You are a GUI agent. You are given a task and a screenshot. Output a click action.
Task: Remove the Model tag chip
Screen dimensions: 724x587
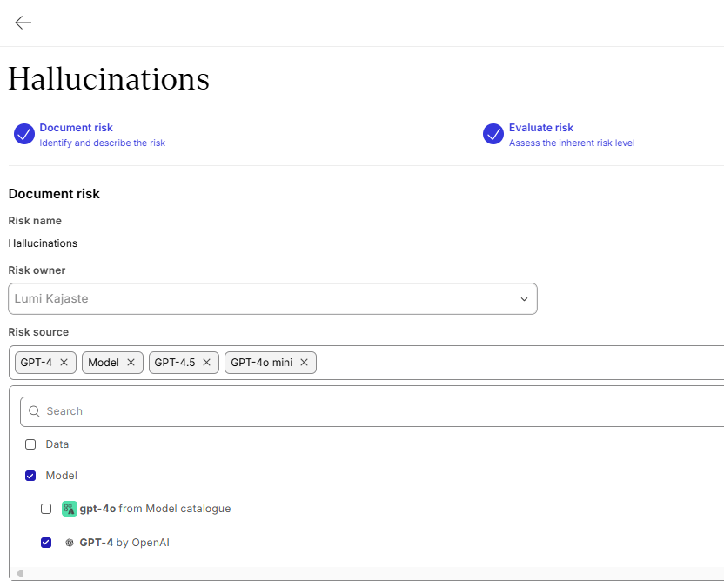point(131,363)
